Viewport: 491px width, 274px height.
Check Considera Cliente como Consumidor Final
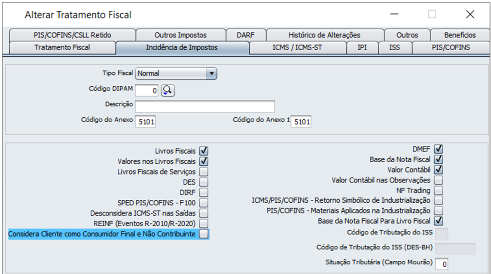(204, 234)
